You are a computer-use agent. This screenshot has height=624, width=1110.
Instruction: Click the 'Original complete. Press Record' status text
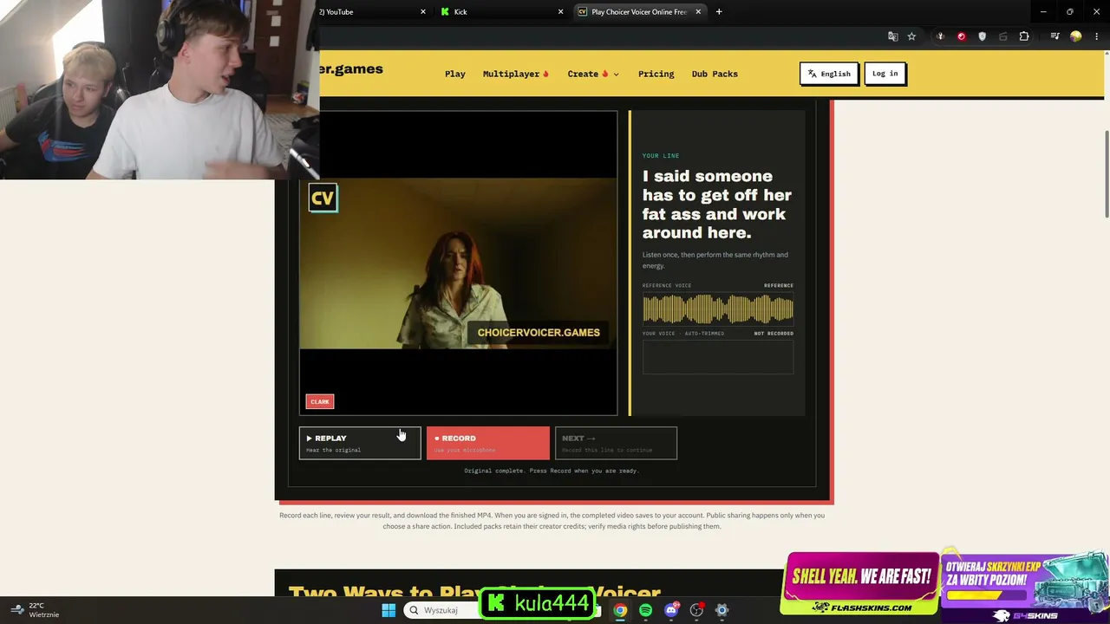pyautogui.click(x=552, y=471)
